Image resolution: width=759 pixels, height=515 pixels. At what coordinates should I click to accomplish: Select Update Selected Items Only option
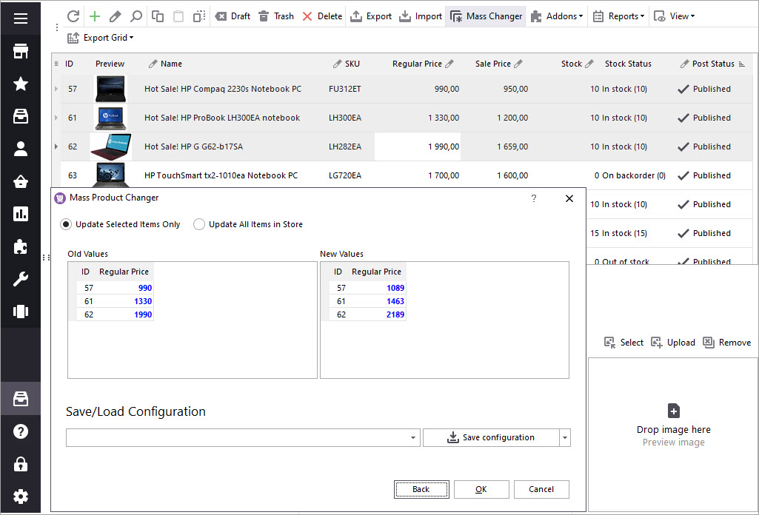click(x=66, y=224)
